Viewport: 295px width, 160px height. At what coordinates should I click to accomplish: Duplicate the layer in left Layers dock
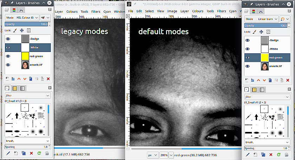[31, 79]
